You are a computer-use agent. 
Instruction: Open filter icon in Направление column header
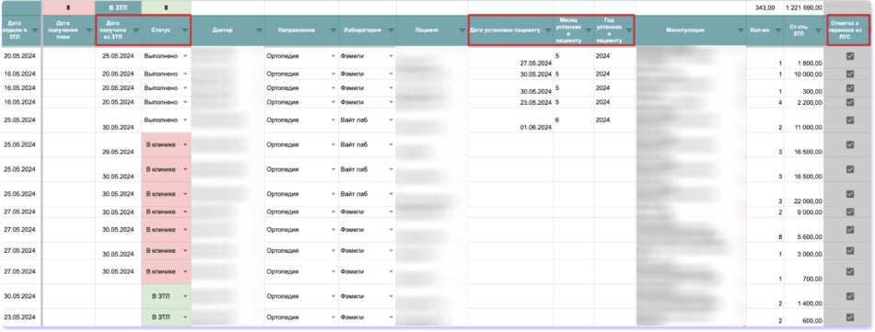coord(333,30)
